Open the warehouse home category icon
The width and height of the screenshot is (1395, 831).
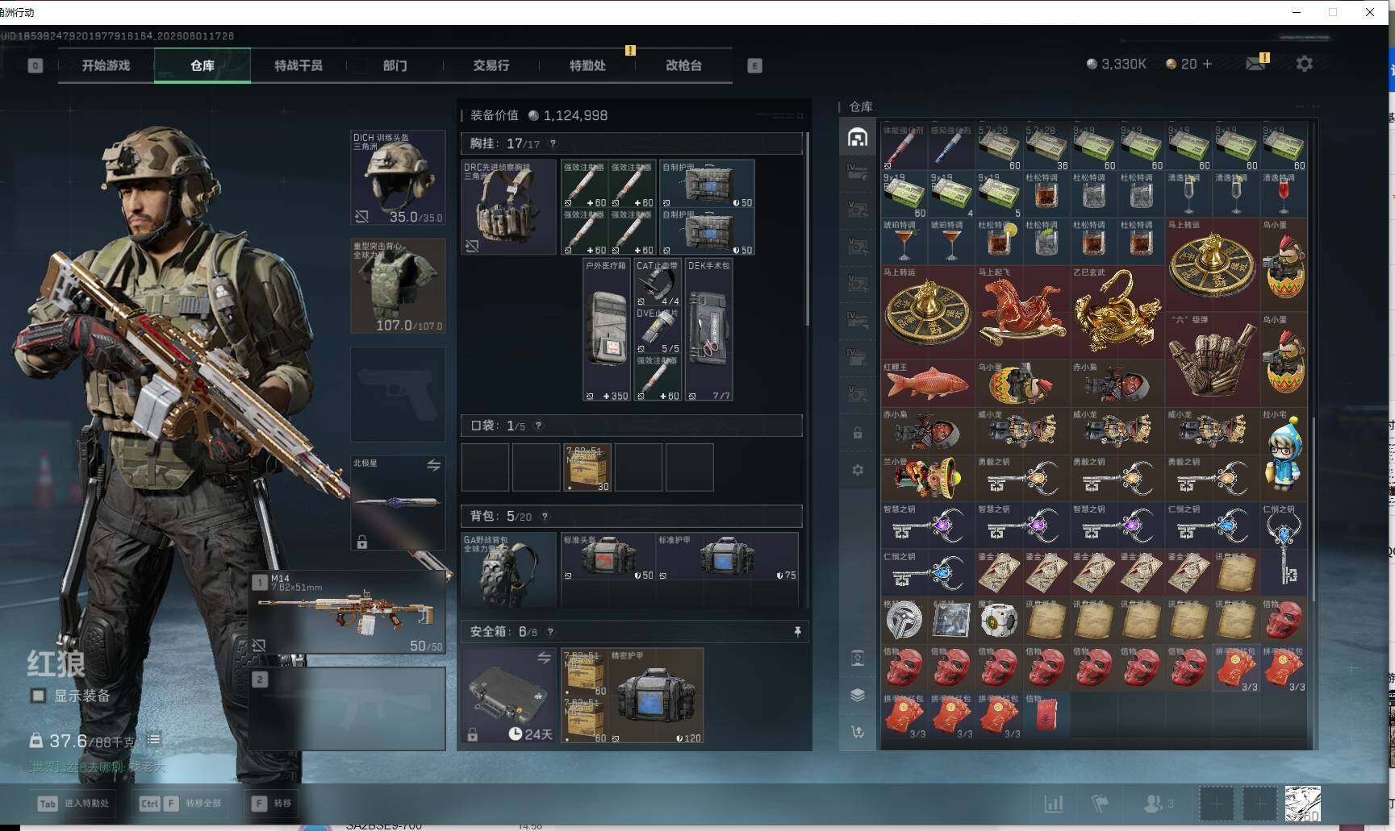click(857, 137)
